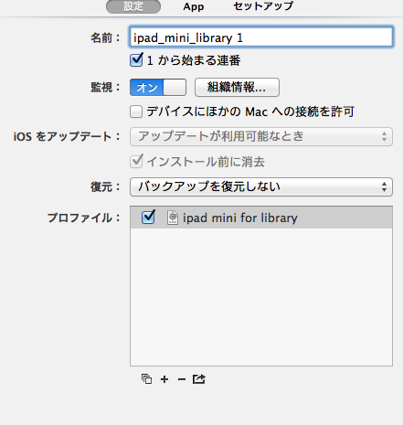Switch the 監視 toggle off
Screen dimensions: 403x425
[x=158, y=88]
